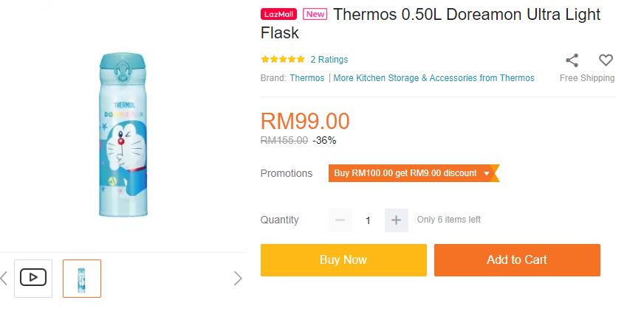
Task: Click the Buy Now button
Action: (343, 259)
